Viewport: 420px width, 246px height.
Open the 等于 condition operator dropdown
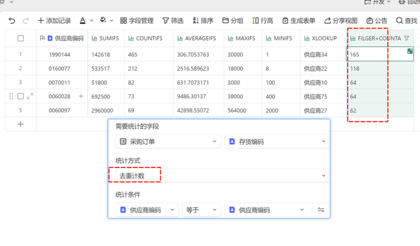201,210
